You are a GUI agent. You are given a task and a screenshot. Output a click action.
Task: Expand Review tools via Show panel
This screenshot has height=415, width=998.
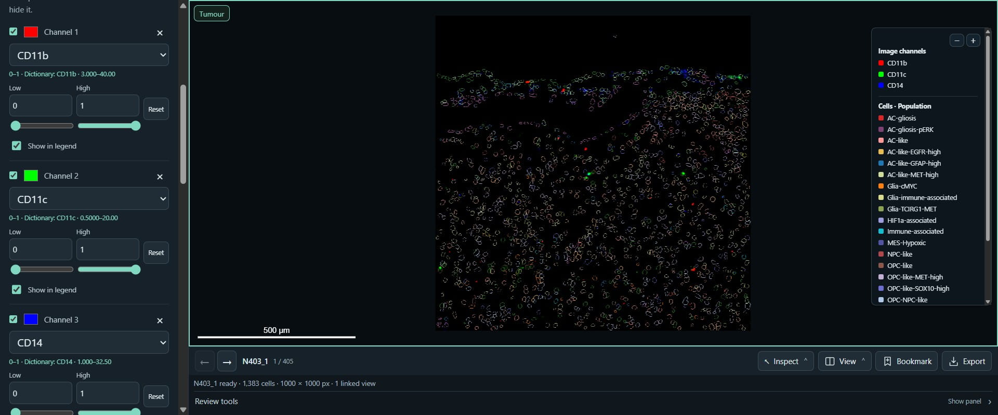tap(969, 401)
